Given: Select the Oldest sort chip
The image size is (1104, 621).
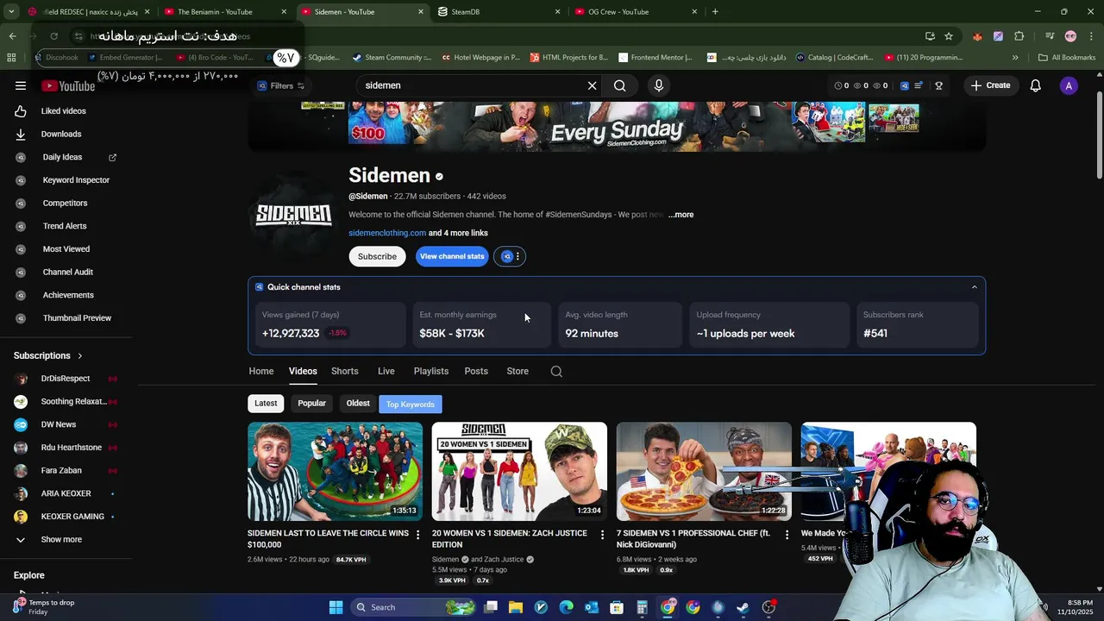Looking at the screenshot, I should (x=358, y=404).
